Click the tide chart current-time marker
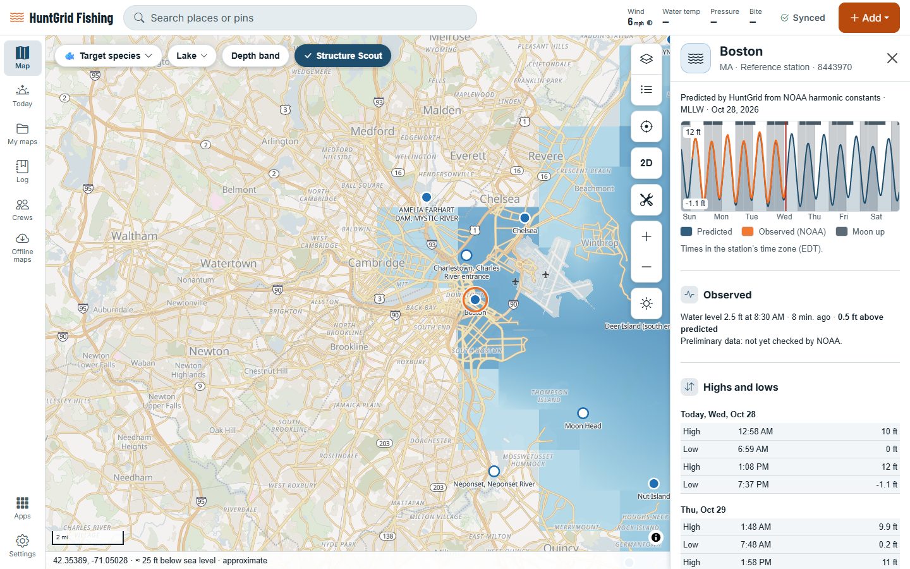Viewport: 910px width, 569px height. coord(786,166)
